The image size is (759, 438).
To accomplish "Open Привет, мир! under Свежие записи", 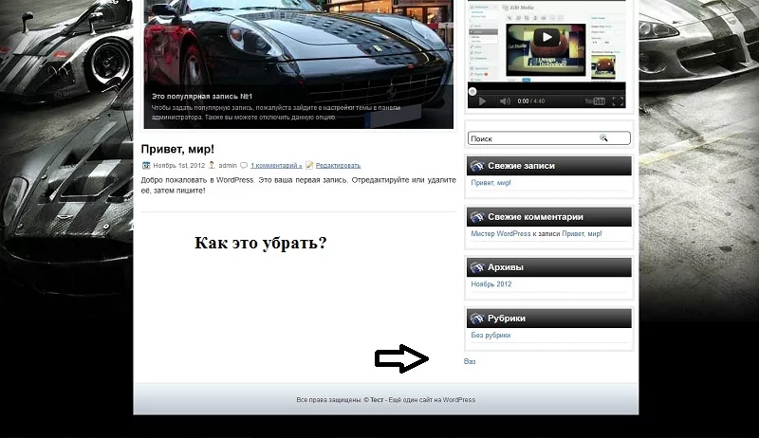I will (491, 183).
